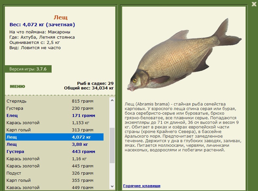Select the Подуст 326 грамм row
The width and height of the screenshot is (258, 191).
click(55, 173)
